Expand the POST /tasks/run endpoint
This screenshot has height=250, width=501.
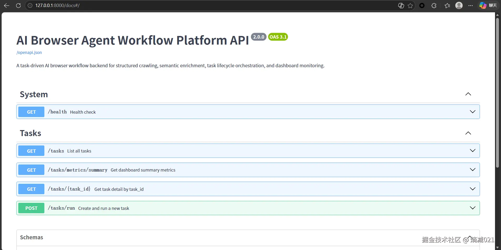[x=473, y=208]
